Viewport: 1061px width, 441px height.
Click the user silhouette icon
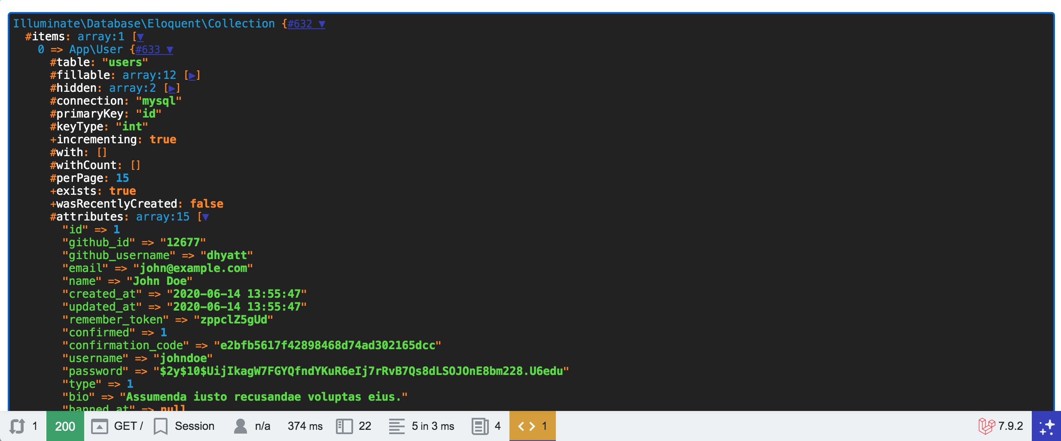[x=241, y=426]
